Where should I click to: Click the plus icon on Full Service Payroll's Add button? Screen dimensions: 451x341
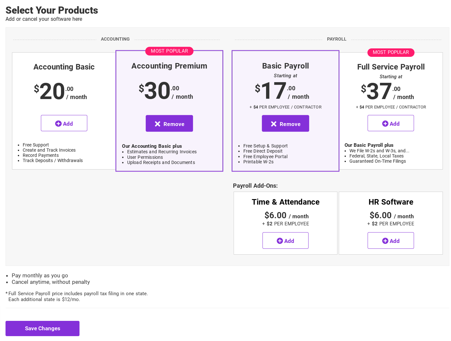[385, 123]
